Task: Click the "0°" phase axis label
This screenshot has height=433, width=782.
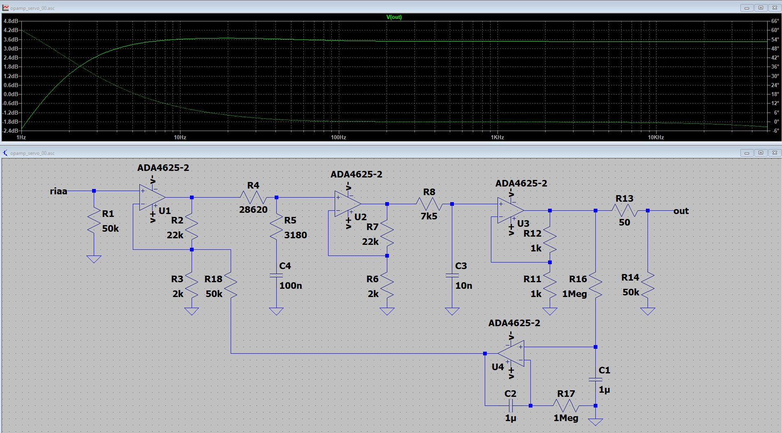Action: coord(776,122)
